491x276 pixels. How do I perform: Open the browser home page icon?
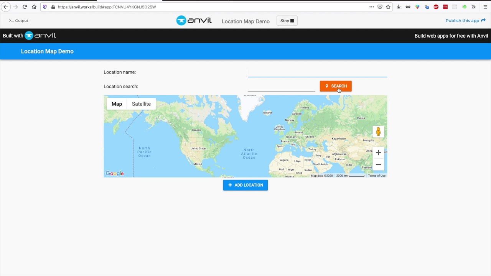click(x=34, y=7)
